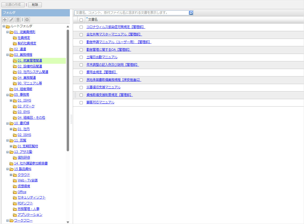
Task: Tick checkbox for 土曜日出勤マニュアル
Action: tap(81, 57)
